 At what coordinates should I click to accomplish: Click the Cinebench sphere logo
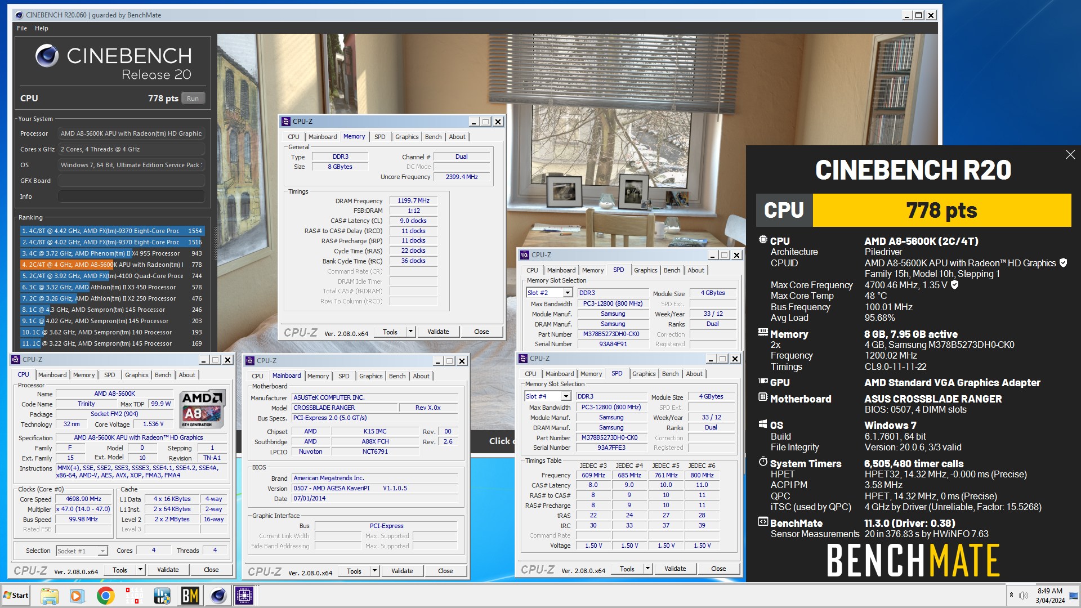click(47, 55)
